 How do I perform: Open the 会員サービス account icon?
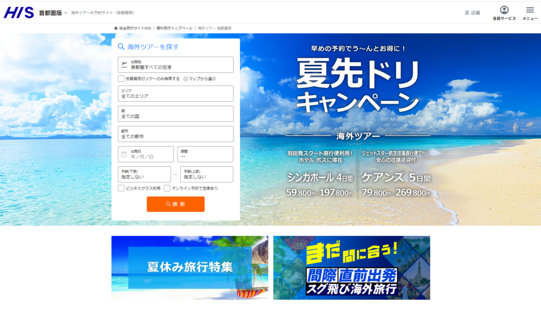504,10
